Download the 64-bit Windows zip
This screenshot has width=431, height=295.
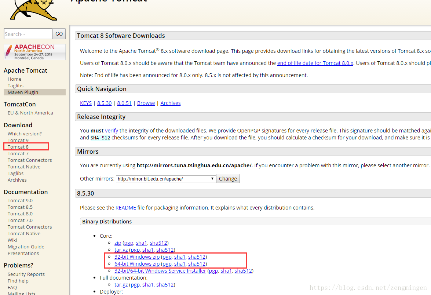(x=137, y=264)
